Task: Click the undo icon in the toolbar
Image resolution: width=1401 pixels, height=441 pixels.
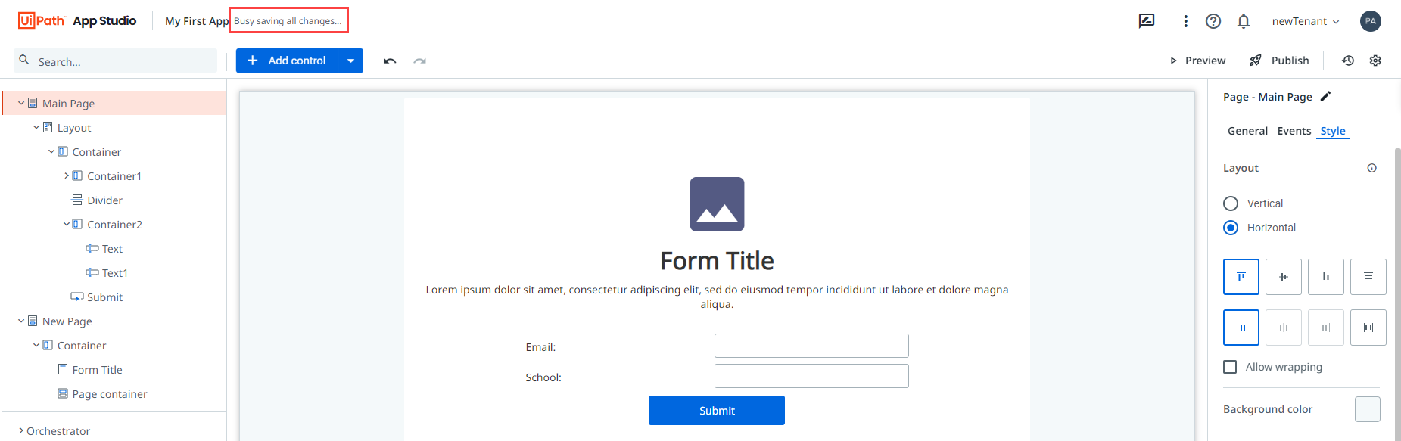Action: coord(389,61)
